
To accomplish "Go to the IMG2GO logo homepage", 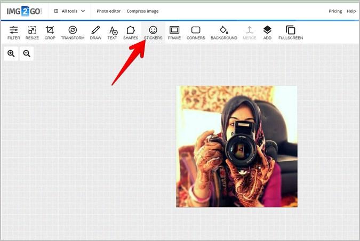I will [24, 11].
